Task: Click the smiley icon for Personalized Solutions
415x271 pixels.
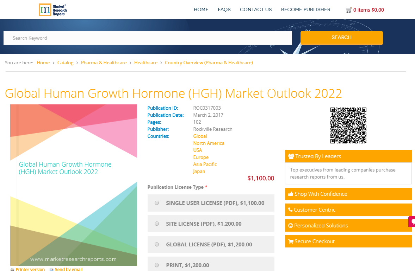Action: coord(291,226)
